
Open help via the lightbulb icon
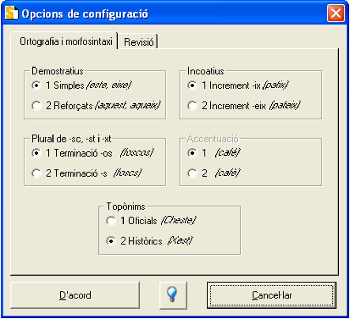[173, 295]
